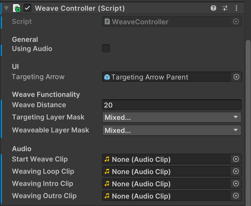Click the C# script icon beside WeaveController
This screenshot has height=206, width=251.
pyautogui.click(x=107, y=21)
